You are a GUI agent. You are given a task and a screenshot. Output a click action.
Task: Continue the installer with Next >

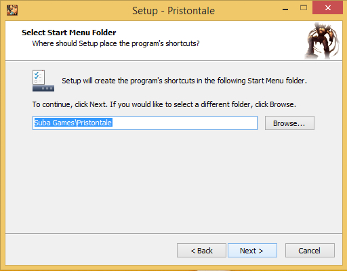(252, 251)
